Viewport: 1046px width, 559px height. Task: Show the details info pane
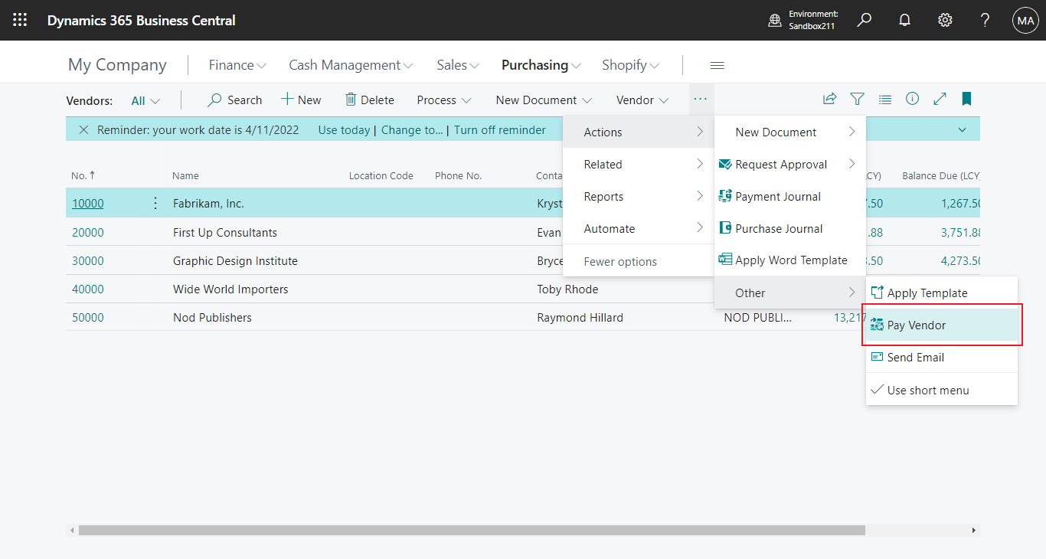(x=912, y=99)
